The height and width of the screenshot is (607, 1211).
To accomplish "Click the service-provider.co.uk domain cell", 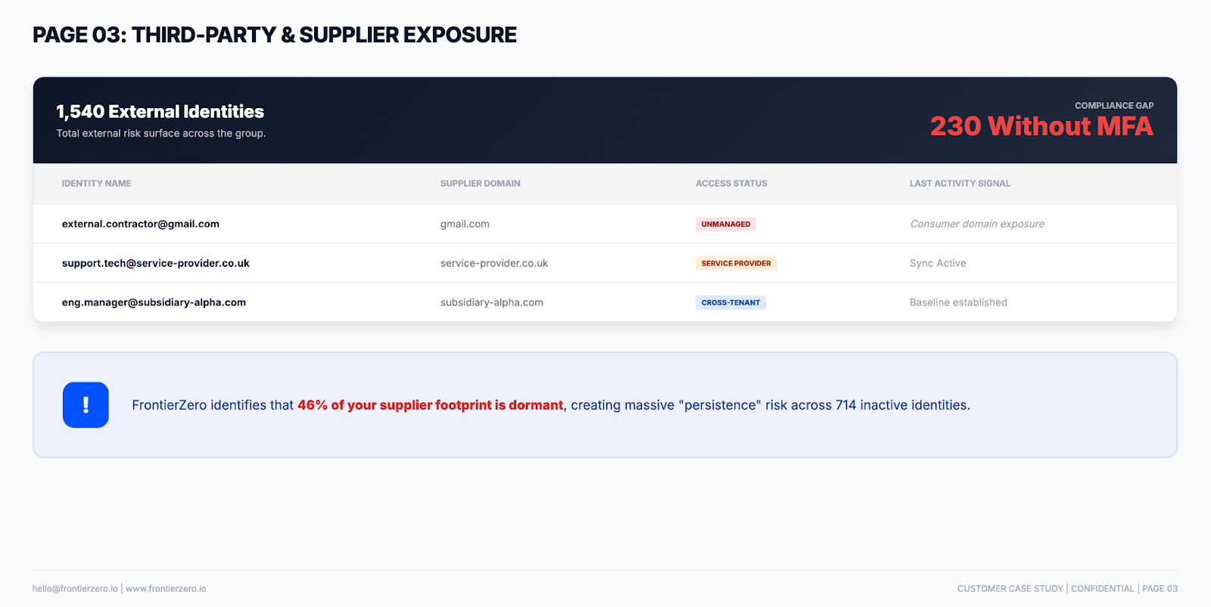I will (493, 264).
